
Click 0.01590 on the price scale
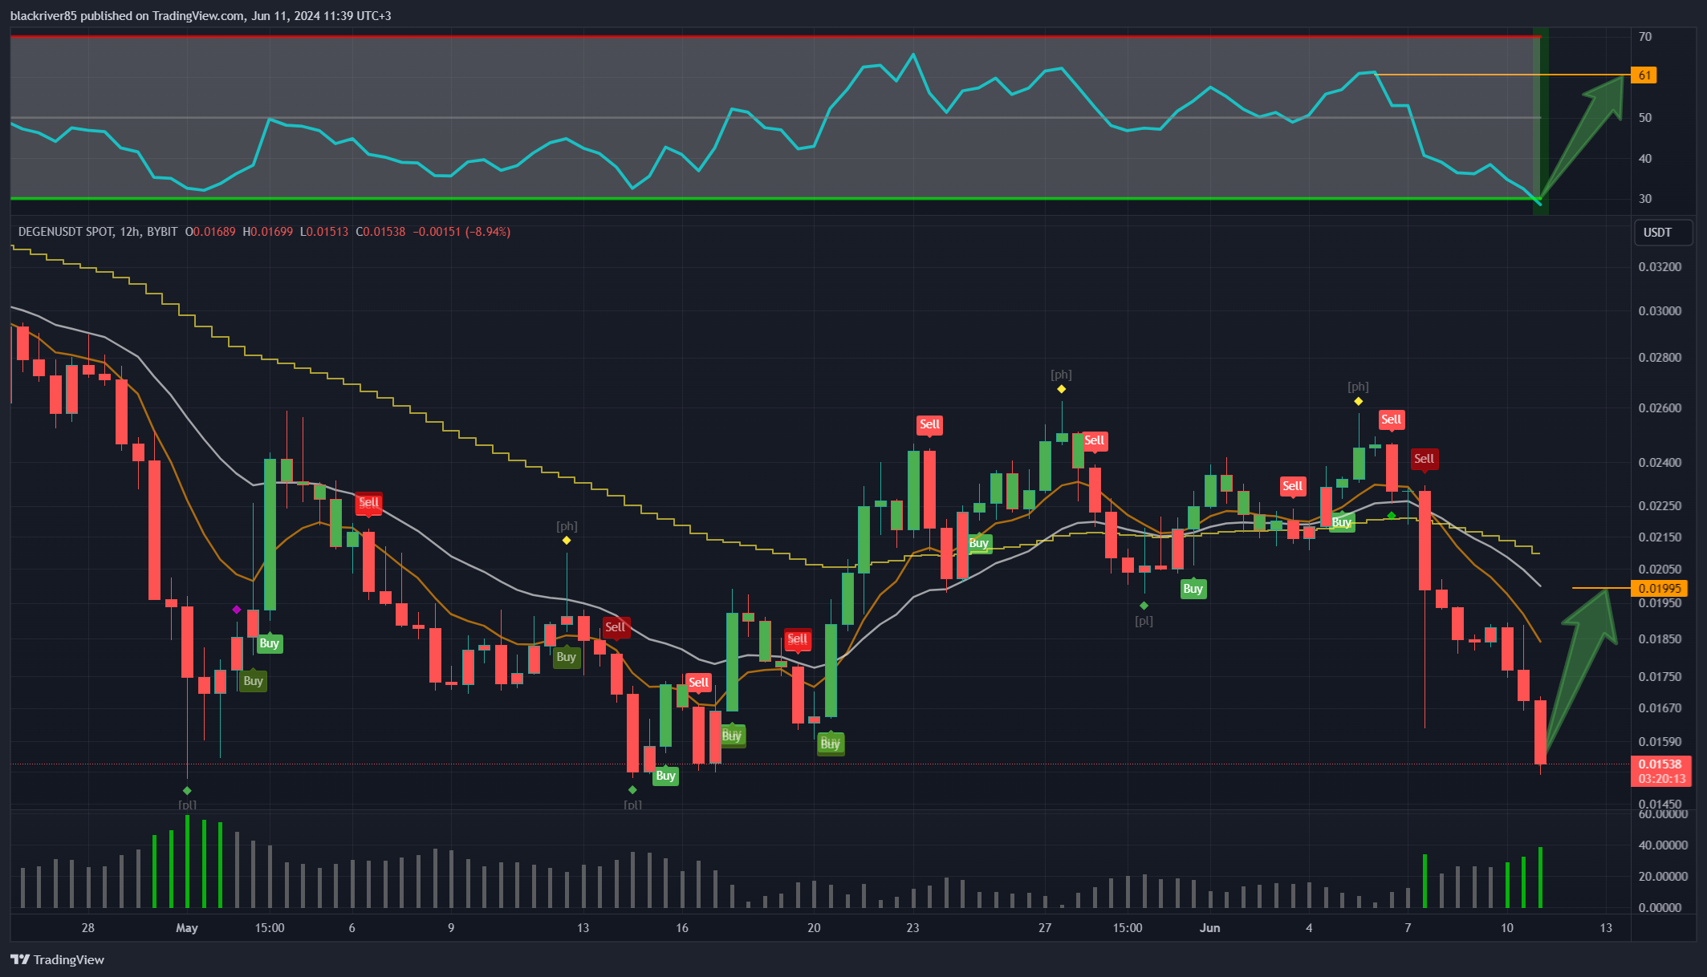point(1660,742)
